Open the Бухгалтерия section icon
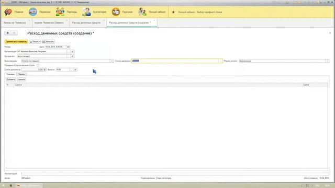The image size is (335, 188). coord(86,12)
